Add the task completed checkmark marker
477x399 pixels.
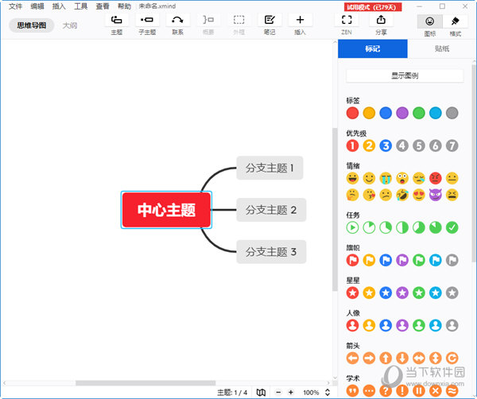452,227
